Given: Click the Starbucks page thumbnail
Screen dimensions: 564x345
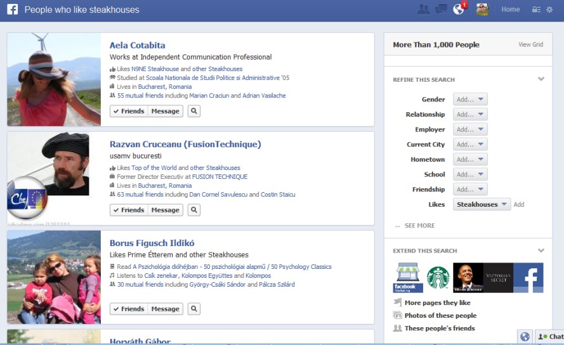Looking at the screenshot, I should (x=438, y=278).
